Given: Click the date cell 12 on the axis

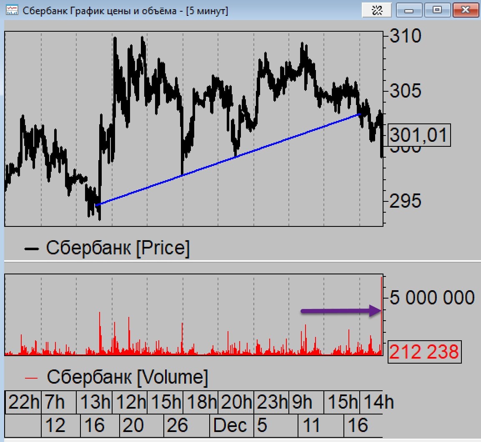Looking at the screenshot, I should click(61, 425).
